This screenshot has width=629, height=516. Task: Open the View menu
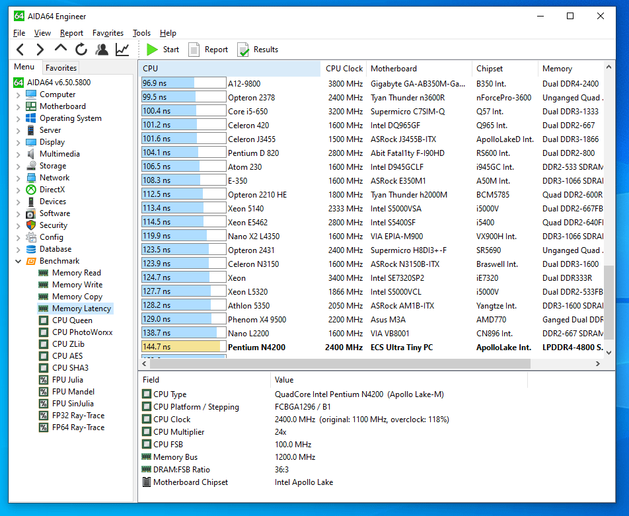click(42, 33)
